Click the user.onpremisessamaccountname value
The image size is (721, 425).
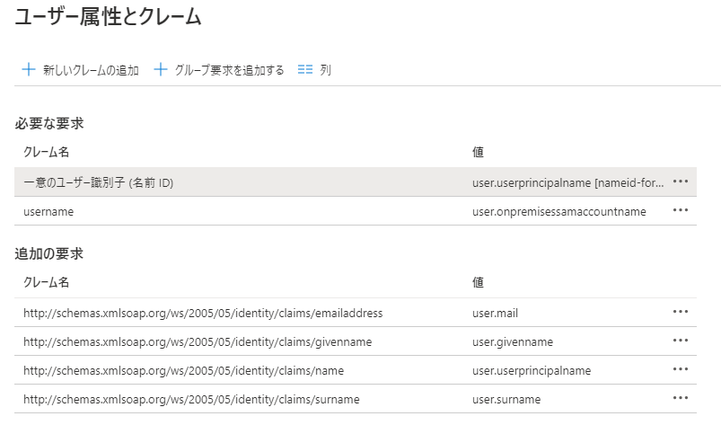coord(558,211)
